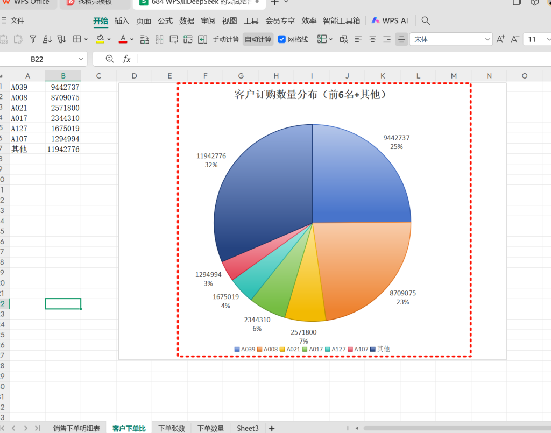Align text right
The width and height of the screenshot is (551, 433).
click(387, 39)
